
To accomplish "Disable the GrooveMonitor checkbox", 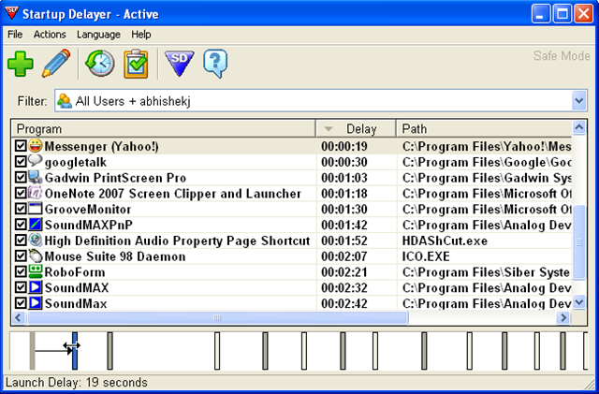I will point(21,209).
